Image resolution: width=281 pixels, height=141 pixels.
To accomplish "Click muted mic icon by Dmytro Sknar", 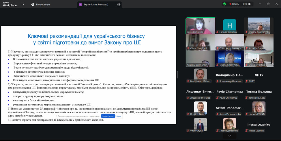I will (x=188, y=114).
